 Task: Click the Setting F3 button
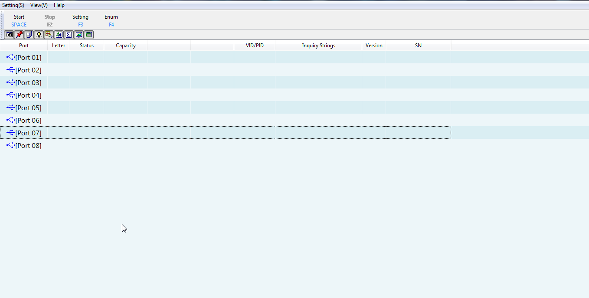tap(80, 20)
